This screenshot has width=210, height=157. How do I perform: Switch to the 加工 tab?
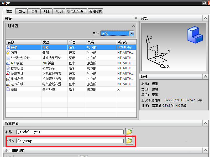click(46, 11)
